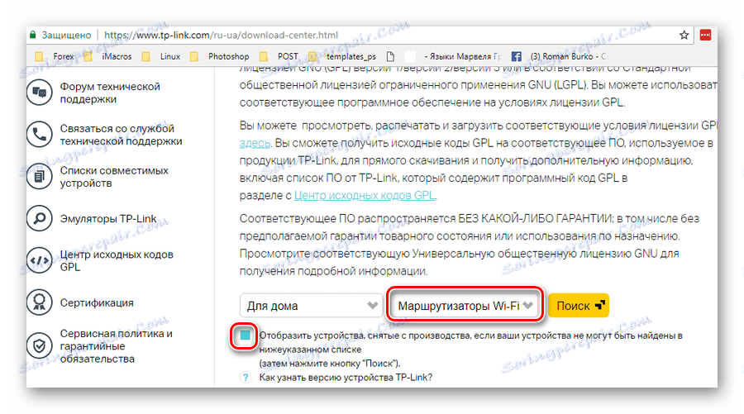The image size is (744, 414).
Task: Open 'Связаться со службой технической поддержки' link
Action: point(121,135)
